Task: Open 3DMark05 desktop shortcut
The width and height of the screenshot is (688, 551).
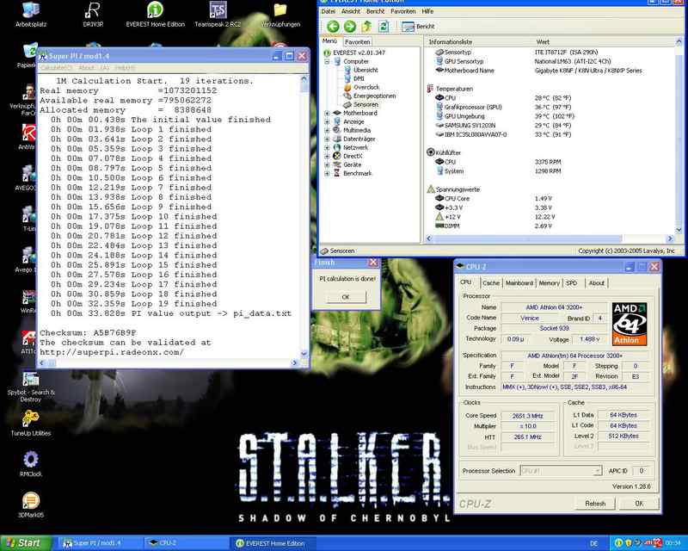Action: tap(31, 505)
